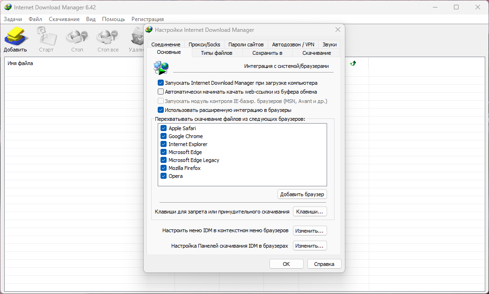489x294 pixels.
Task: Confirm settings with the OK button
Action: pyautogui.click(x=286, y=264)
